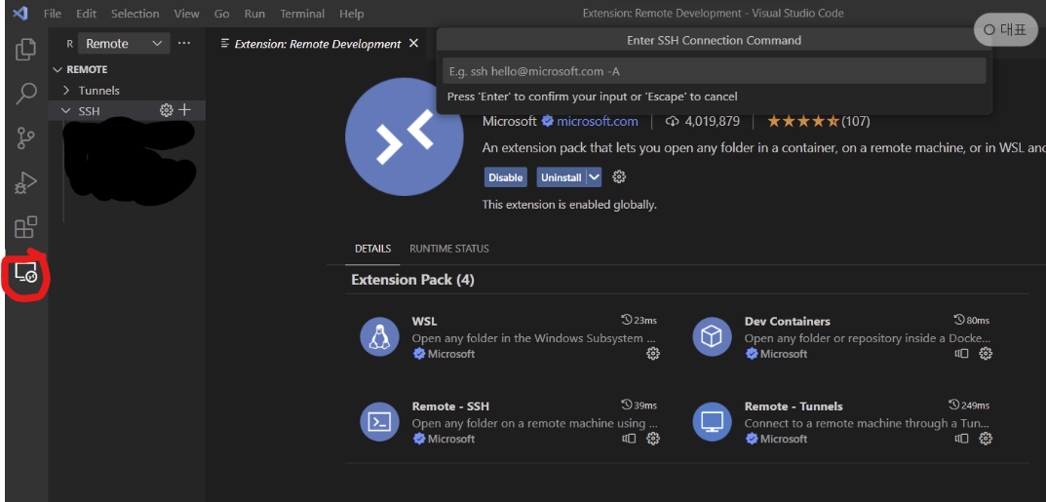The width and height of the screenshot is (1046, 502).
Task: Click the Microsoft publisher name
Action: (x=510, y=121)
